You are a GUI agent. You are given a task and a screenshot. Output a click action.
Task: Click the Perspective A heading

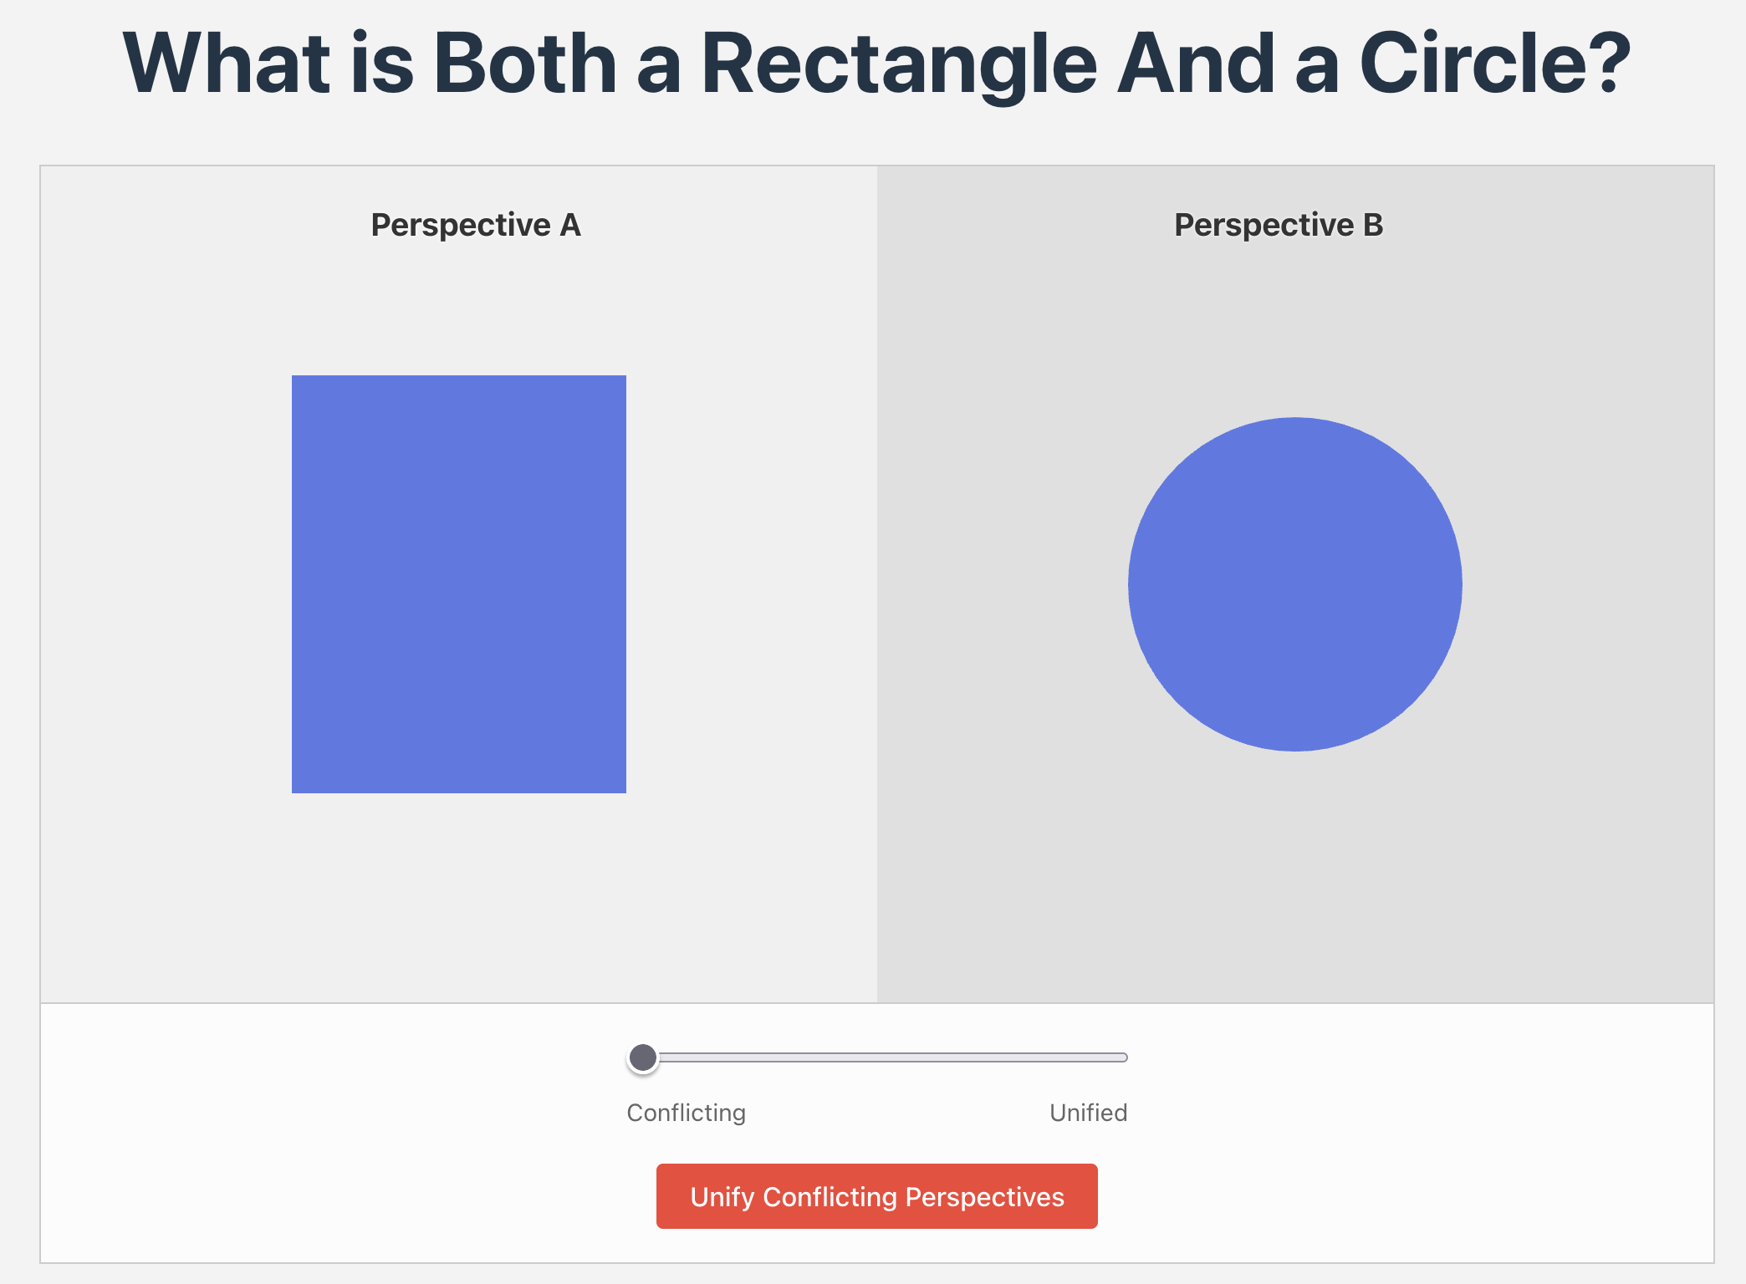[x=475, y=225]
